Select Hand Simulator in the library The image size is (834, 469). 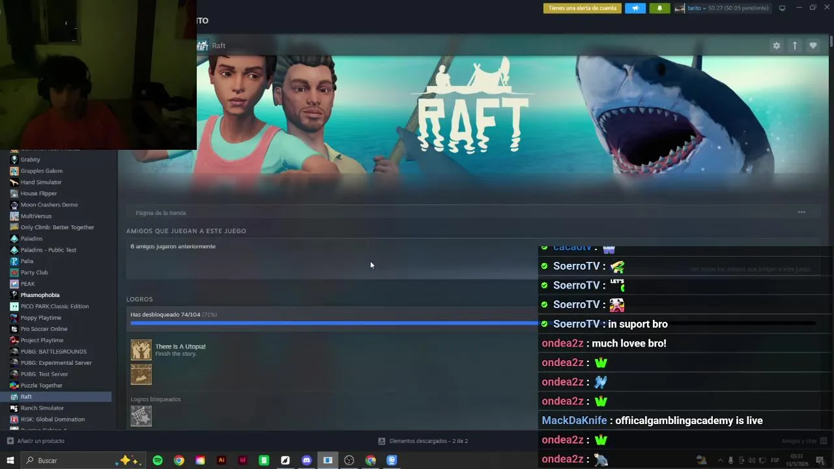coord(40,182)
